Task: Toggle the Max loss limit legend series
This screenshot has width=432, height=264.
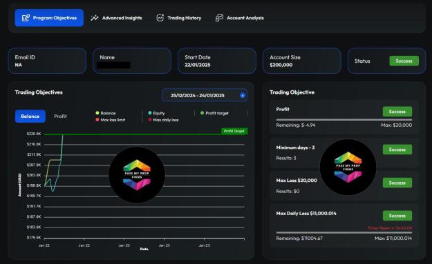Action: (x=110, y=120)
